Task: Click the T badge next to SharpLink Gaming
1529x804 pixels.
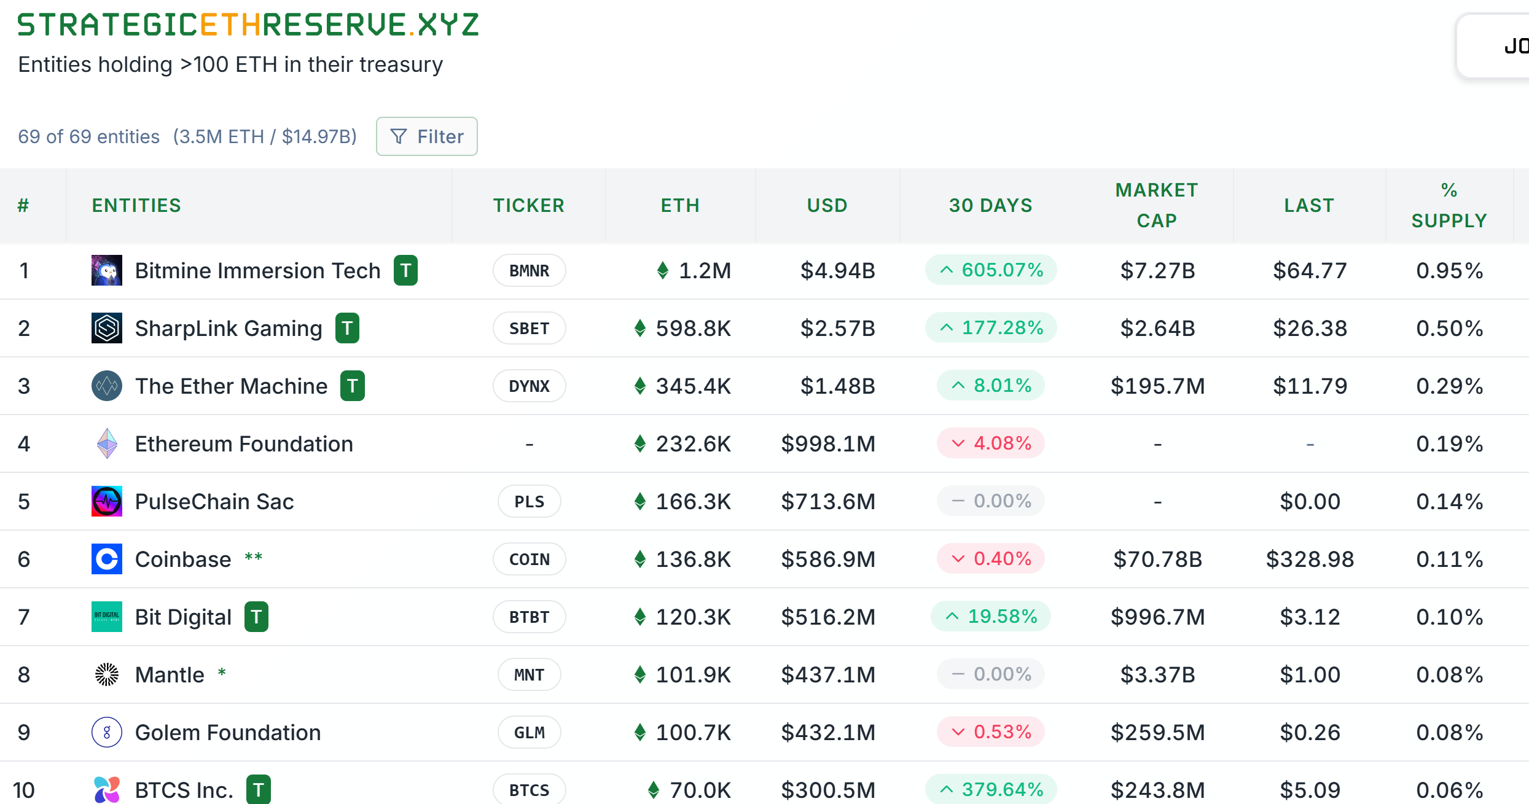Action: click(x=347, y=328)
